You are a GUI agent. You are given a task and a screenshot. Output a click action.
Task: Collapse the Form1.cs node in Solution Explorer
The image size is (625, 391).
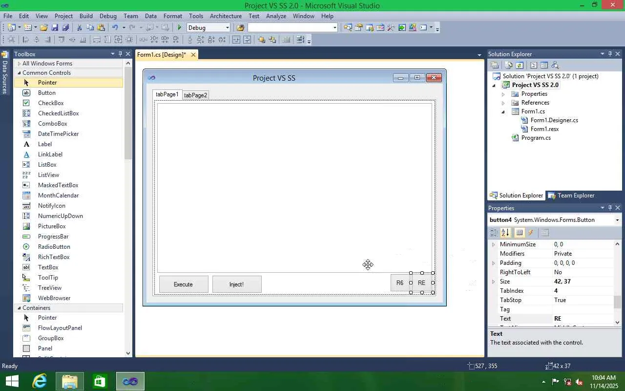click(x=503, y=111)
